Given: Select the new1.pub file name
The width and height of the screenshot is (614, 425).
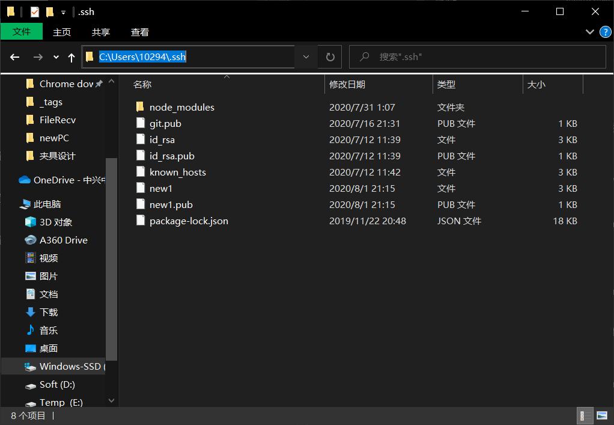Looking at the screenshot, I should (x=171, y=205).
